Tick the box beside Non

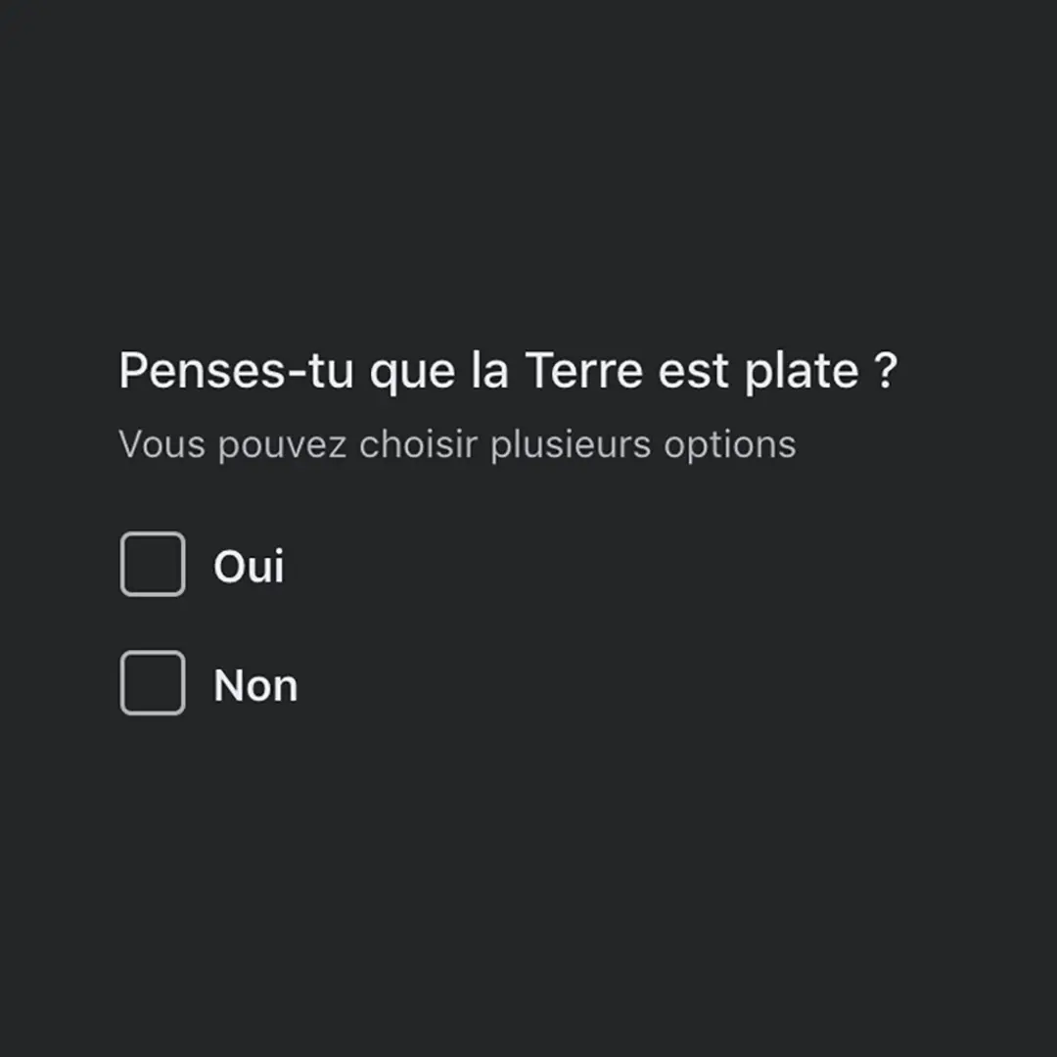click(153, 683)
